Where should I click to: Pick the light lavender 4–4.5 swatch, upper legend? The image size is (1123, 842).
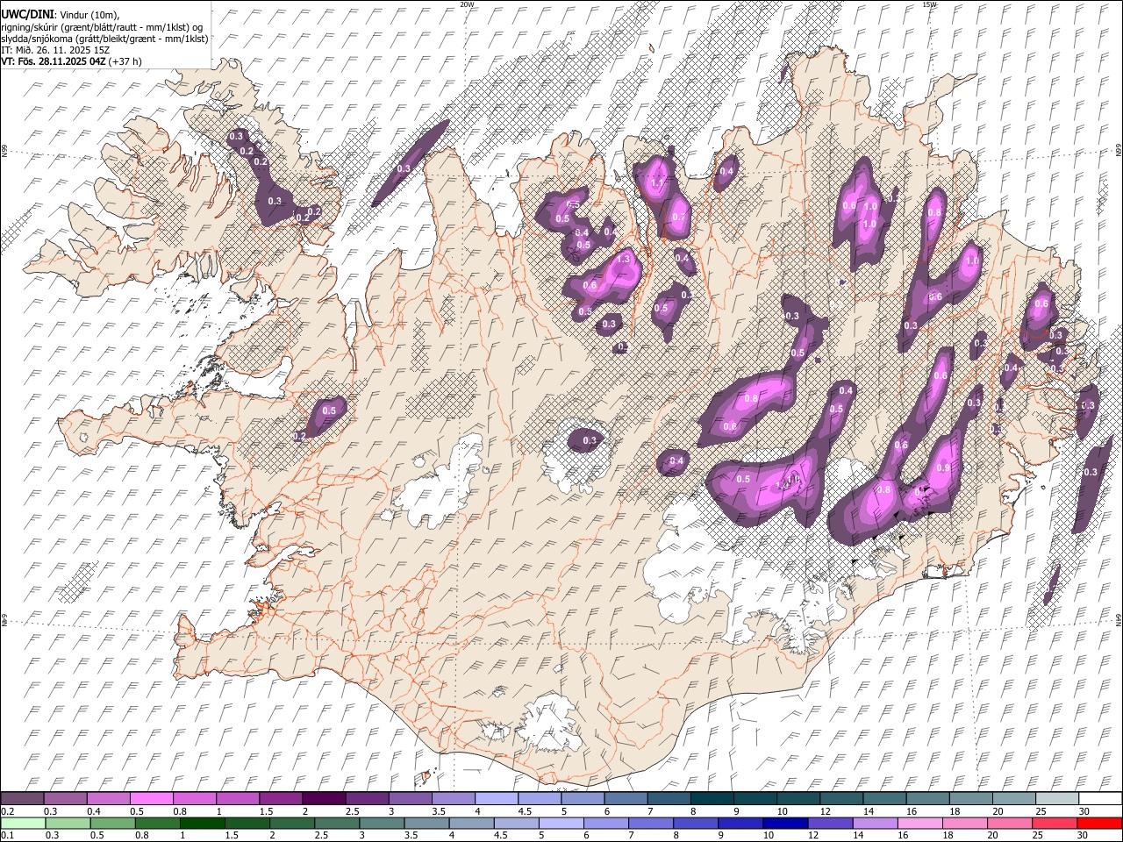(497, 799)
